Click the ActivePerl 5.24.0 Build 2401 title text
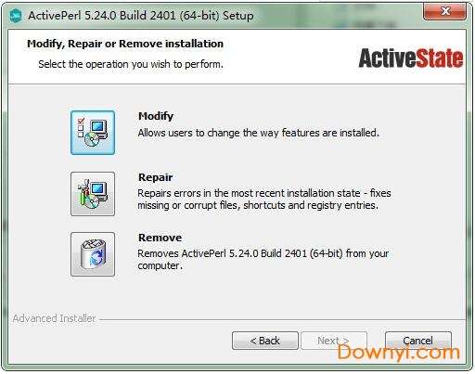The height and width of the screenshot is (374, 475). [x=141, y=16]
